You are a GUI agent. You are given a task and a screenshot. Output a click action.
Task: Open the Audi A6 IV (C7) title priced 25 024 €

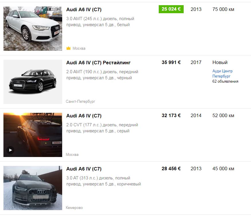pyautogui.click(x=84, y=9)
